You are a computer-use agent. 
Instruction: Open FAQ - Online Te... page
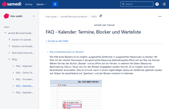[x=25, y=73]
